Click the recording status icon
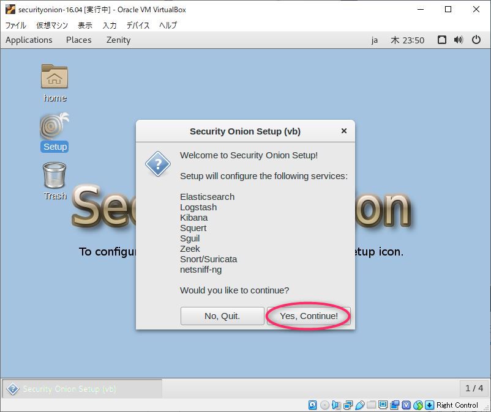The height and width of the screenshot is (412, 491). (x=394, y=405)
